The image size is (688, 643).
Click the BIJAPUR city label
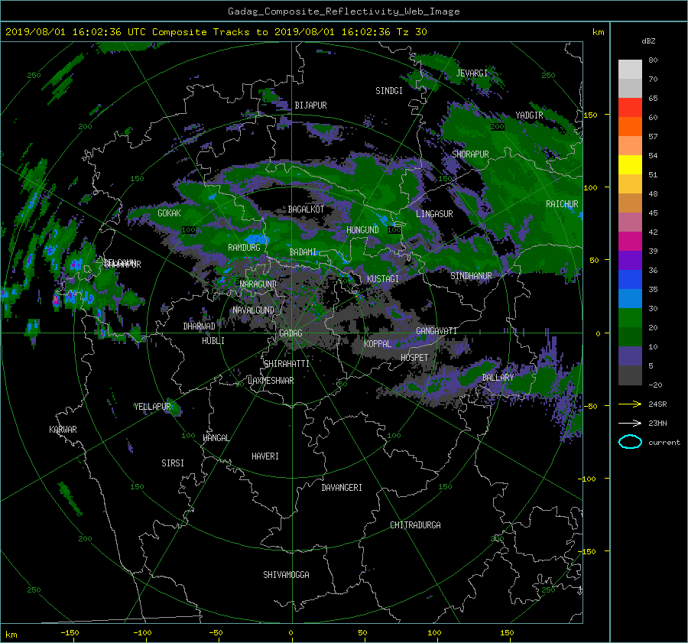(310, 106)
